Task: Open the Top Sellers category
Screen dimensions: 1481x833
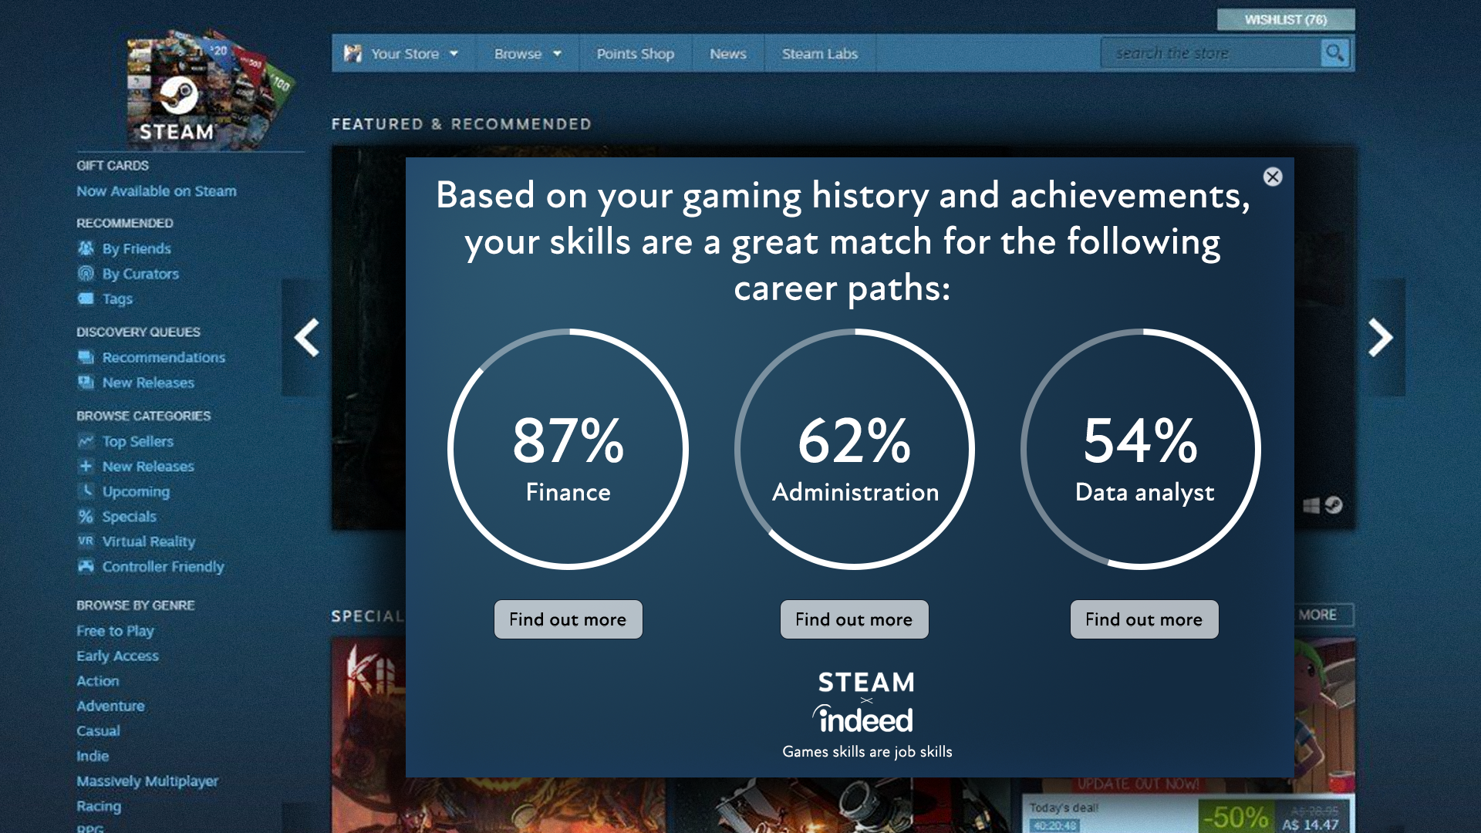Action: pos(137,441)
